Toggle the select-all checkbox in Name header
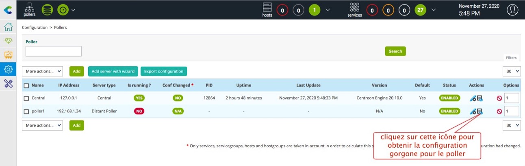The width and height of the screenshot is (525, 166). coord(26,85)
